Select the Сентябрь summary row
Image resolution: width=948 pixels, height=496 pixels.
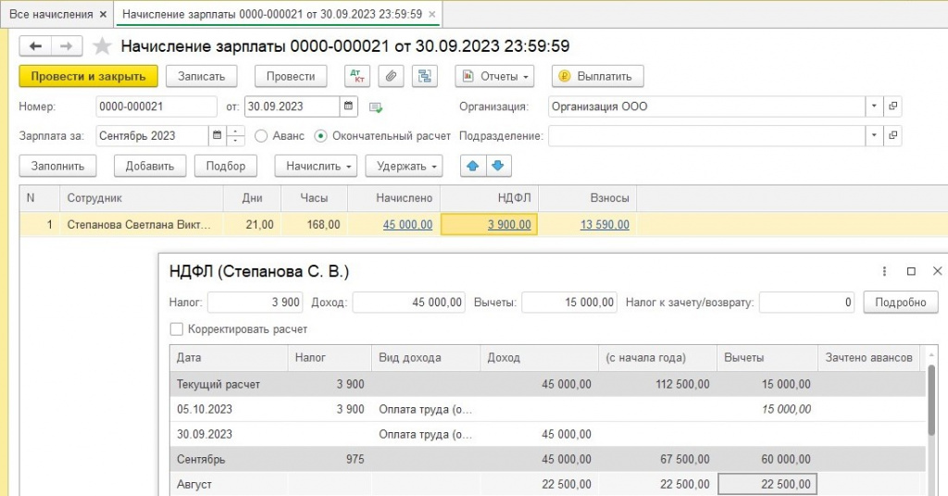click(x=548, y=459)
